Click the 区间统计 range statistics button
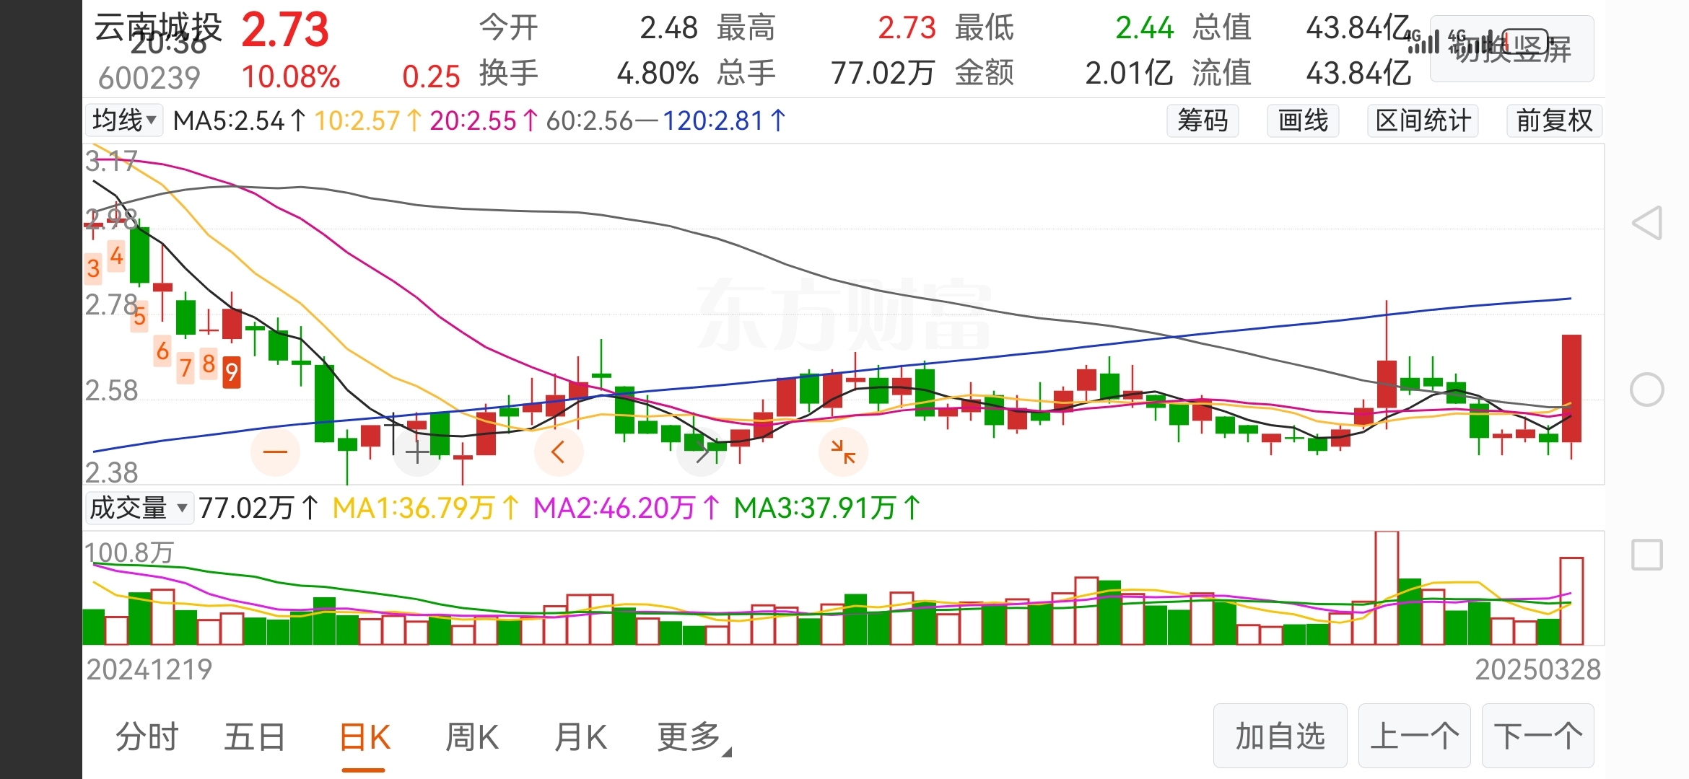1689x779 pixels. [1423, 120]
